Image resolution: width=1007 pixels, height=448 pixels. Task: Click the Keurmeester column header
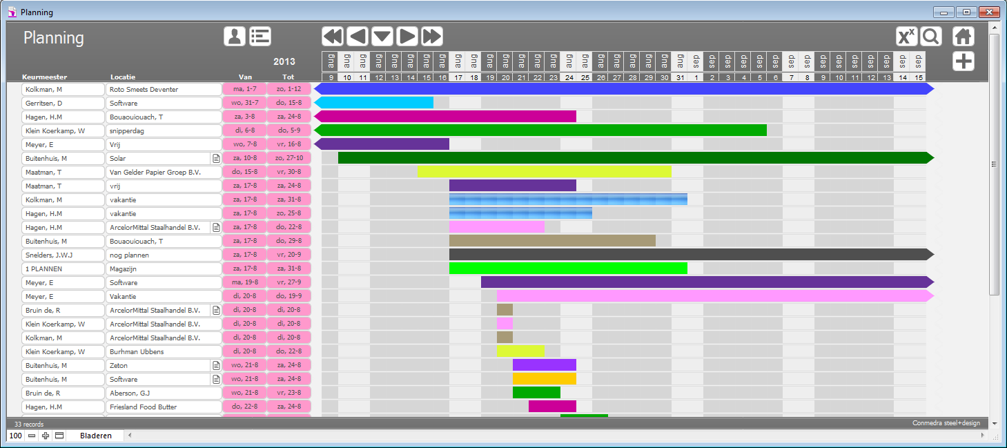coord(44,77)
